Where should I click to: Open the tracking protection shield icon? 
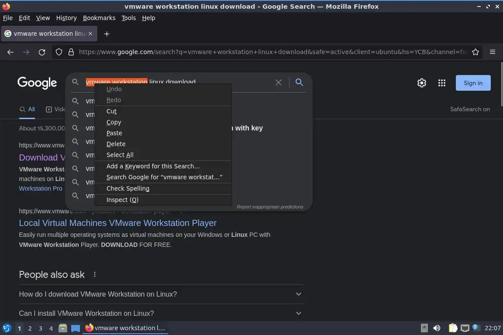tap(59, 52)
